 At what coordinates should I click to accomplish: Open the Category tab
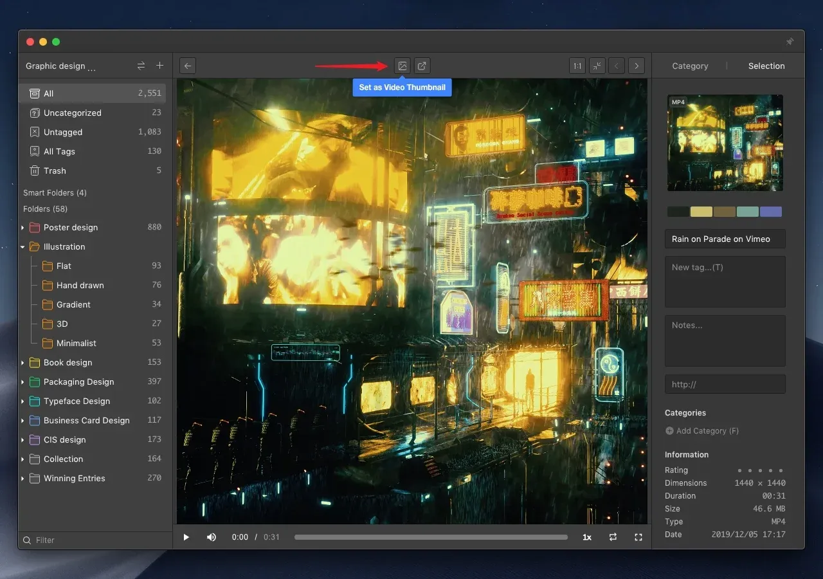[690, 66]
